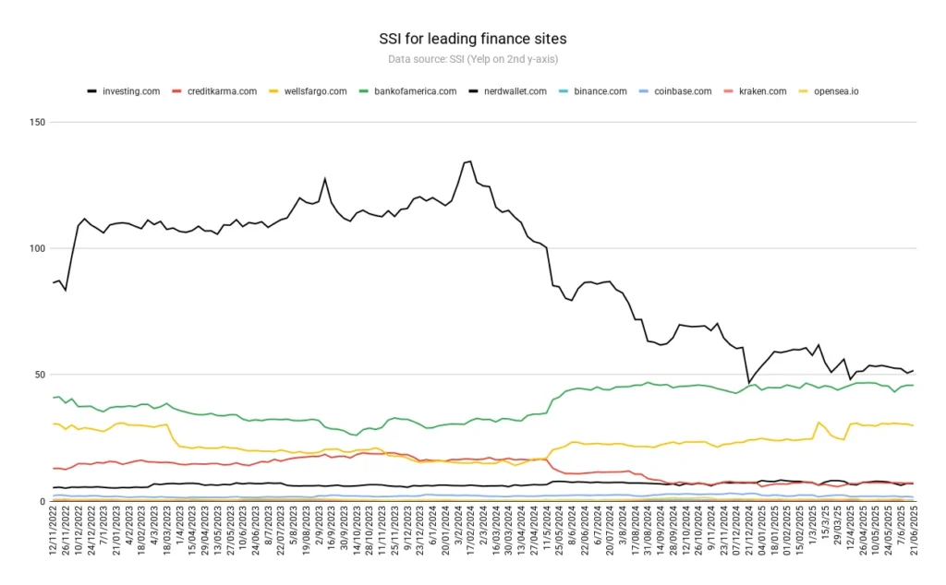946x585 pixels.
Task: Click the 7/1/2023 x-axis date label
Action: tap(103, 527)
